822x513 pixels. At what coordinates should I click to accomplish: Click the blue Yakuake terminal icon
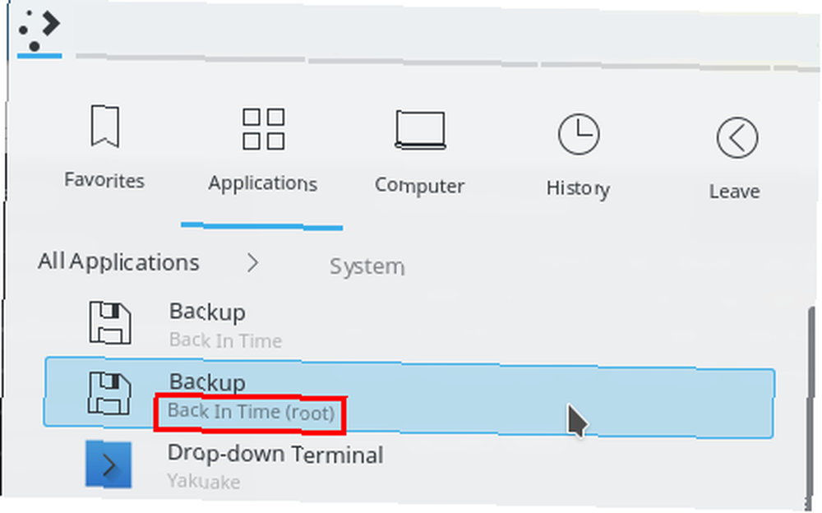click(109, 464)
